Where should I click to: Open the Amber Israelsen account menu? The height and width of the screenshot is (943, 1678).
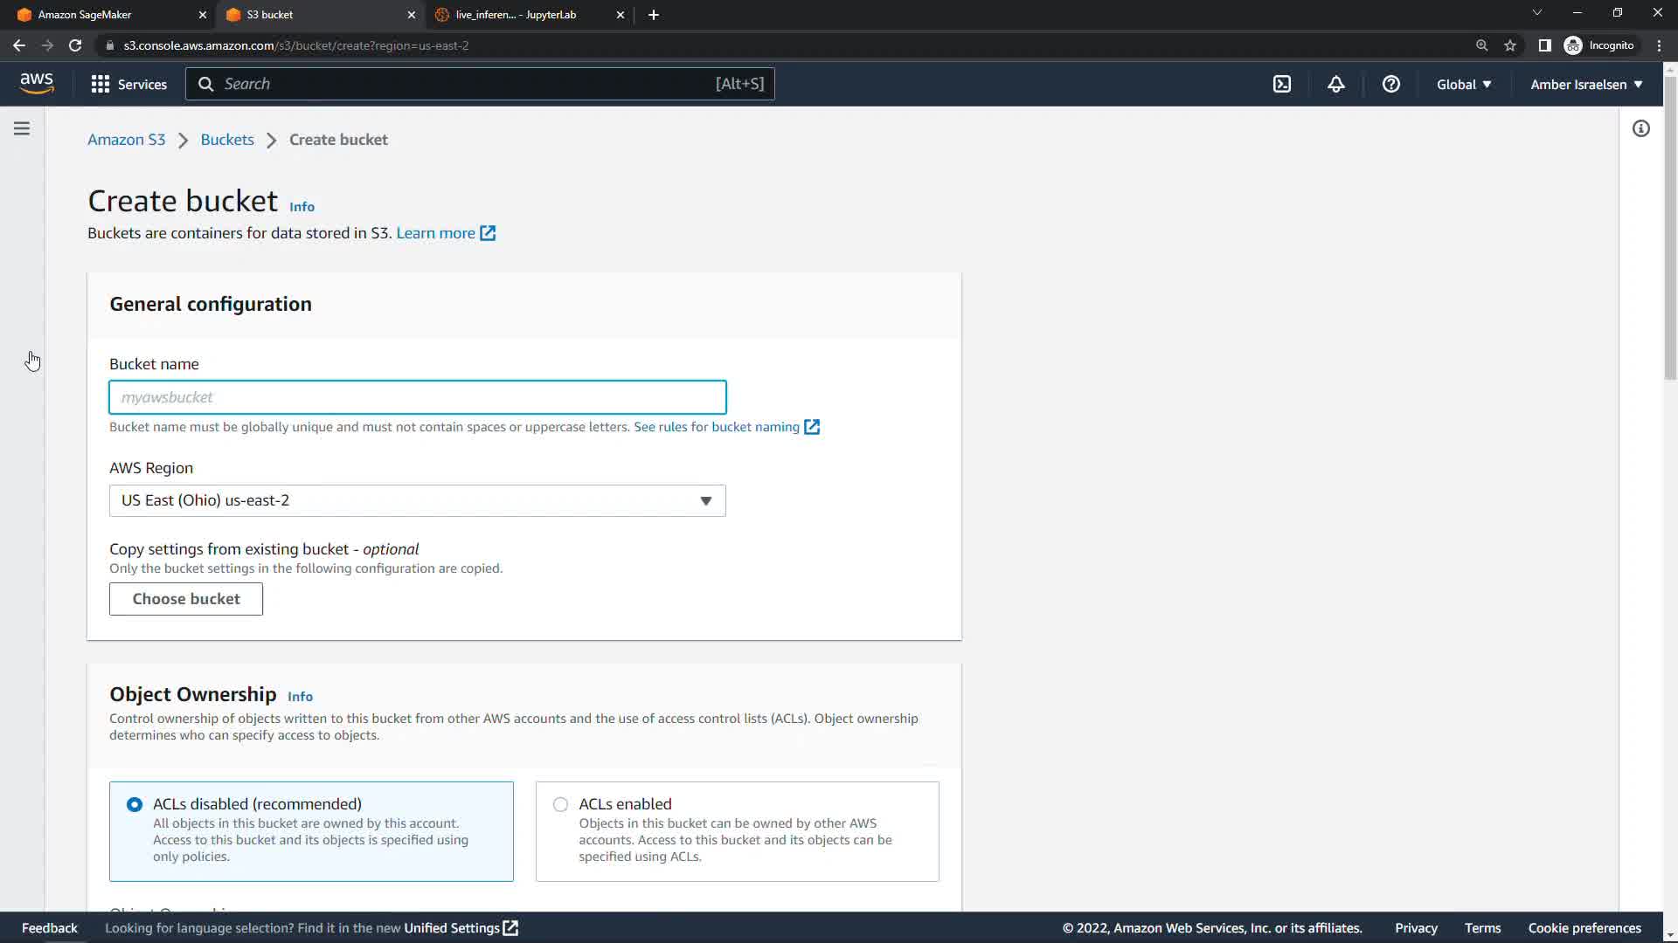[x=1585, y=84]
